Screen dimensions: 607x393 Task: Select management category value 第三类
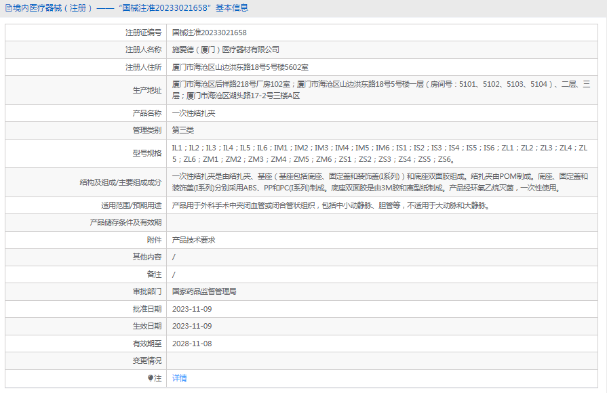[x=182, y=130]
